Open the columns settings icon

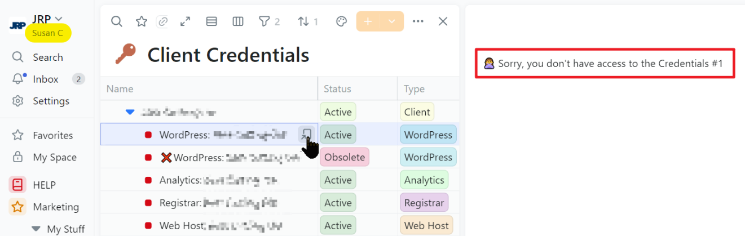(x=238, y=21)
